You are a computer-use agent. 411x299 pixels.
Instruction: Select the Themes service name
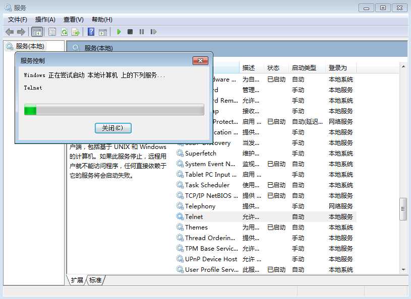point(196,228)
